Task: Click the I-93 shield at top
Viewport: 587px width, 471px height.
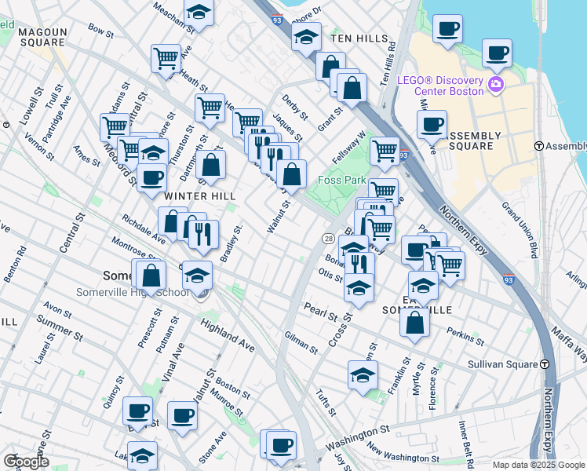Action: click(x=277, y=19)
